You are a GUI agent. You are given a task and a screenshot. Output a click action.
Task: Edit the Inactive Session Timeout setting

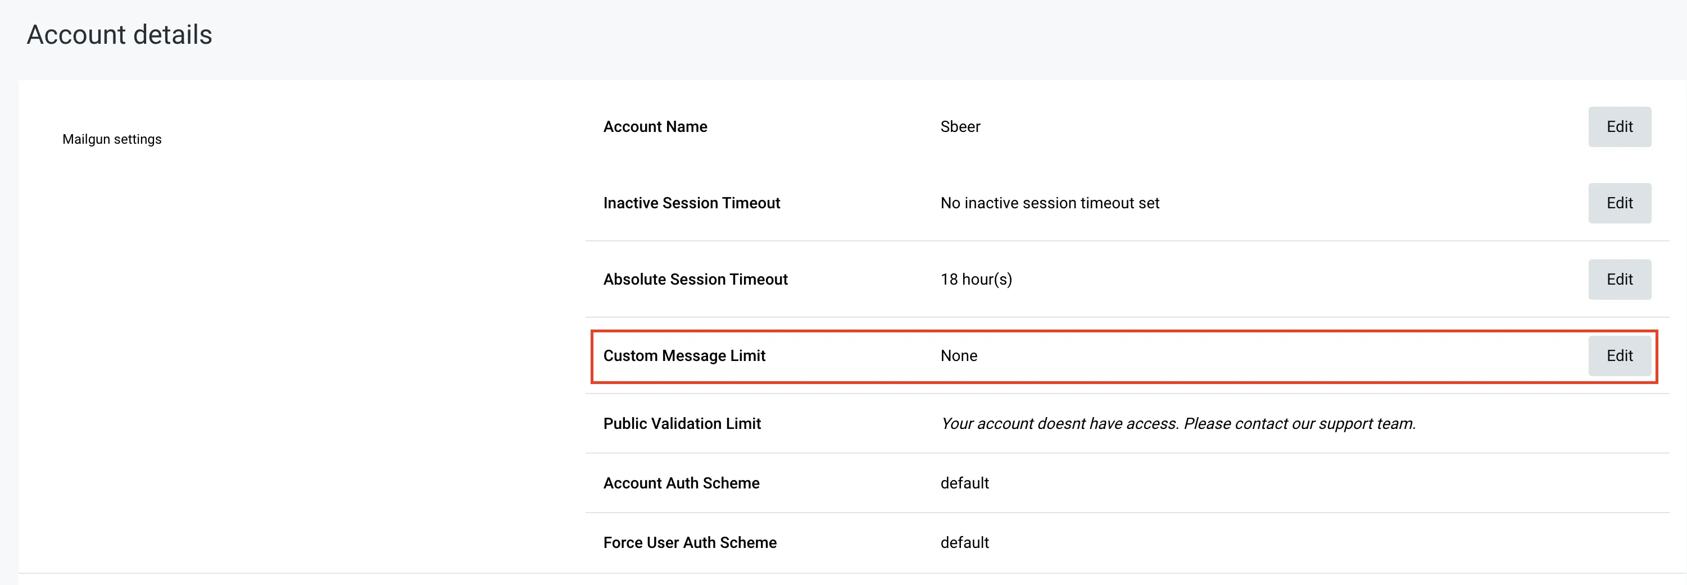[x=1619, y=203]
